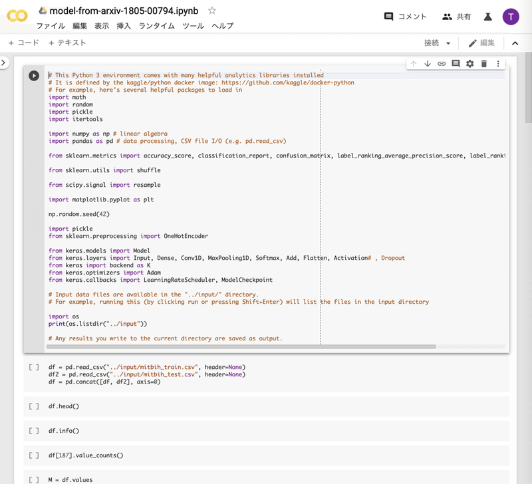Run the df[187].value_counts() cell via its brackets

click(x=34, y=455)
